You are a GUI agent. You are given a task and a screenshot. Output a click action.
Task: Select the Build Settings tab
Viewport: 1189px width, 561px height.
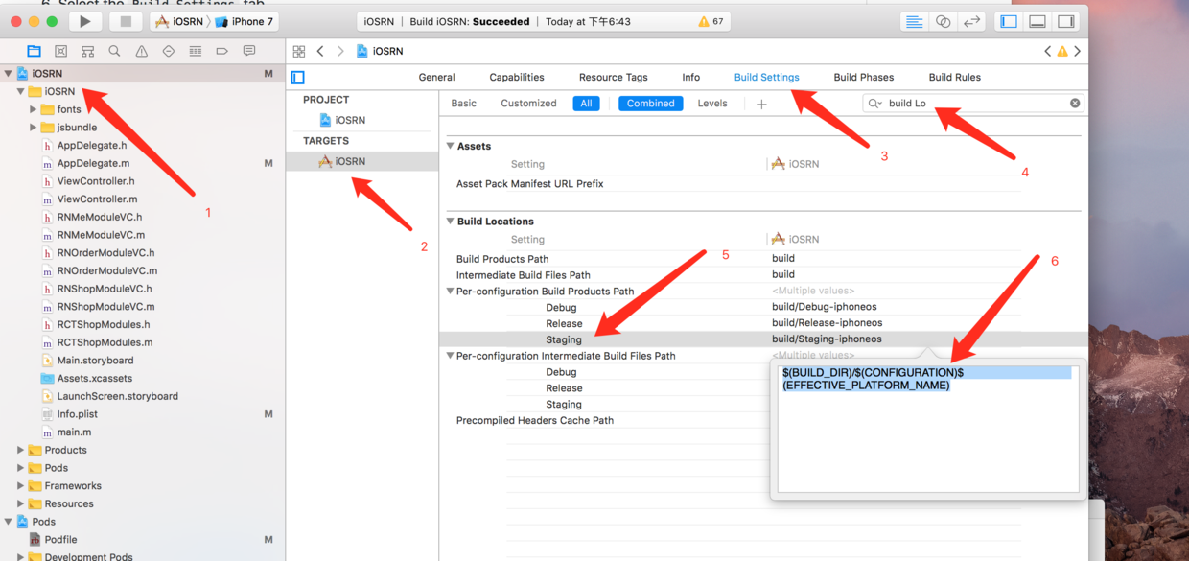[767, 77]
